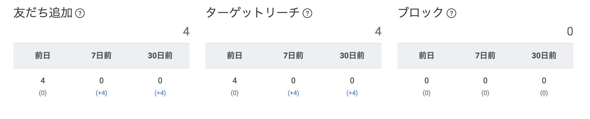The image size is (590, 119).
Task: Select the ターゲットリーチ heading text
Action: [253, 13]
